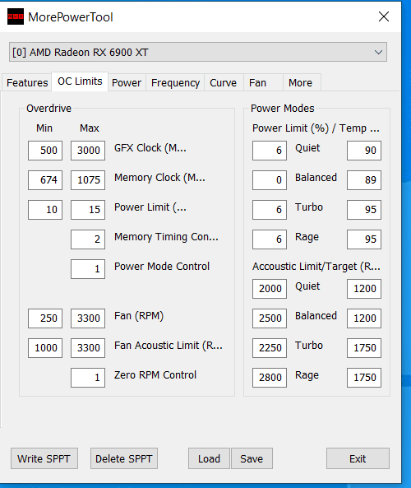Viewport: 411px width, 488px height.
Task: Click the Write SPPT button
Action: coord(44,458)
